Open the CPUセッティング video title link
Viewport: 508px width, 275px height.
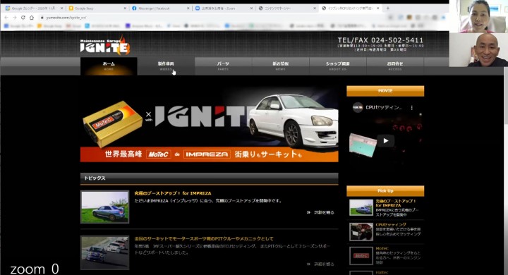[384, 108]
